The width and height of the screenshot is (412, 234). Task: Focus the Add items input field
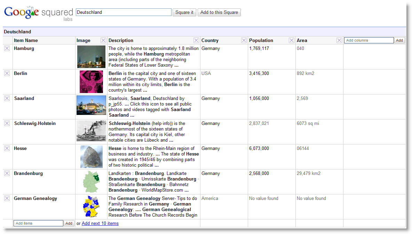[38, 223]
